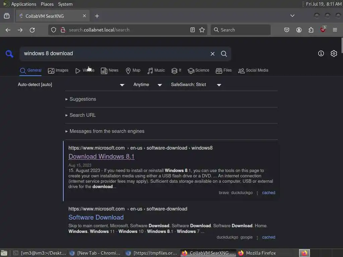This screenshot has height=257, width=343.
Task: Submit search with magnifier button
Action: pyautogui.click(x=224, y=54)
